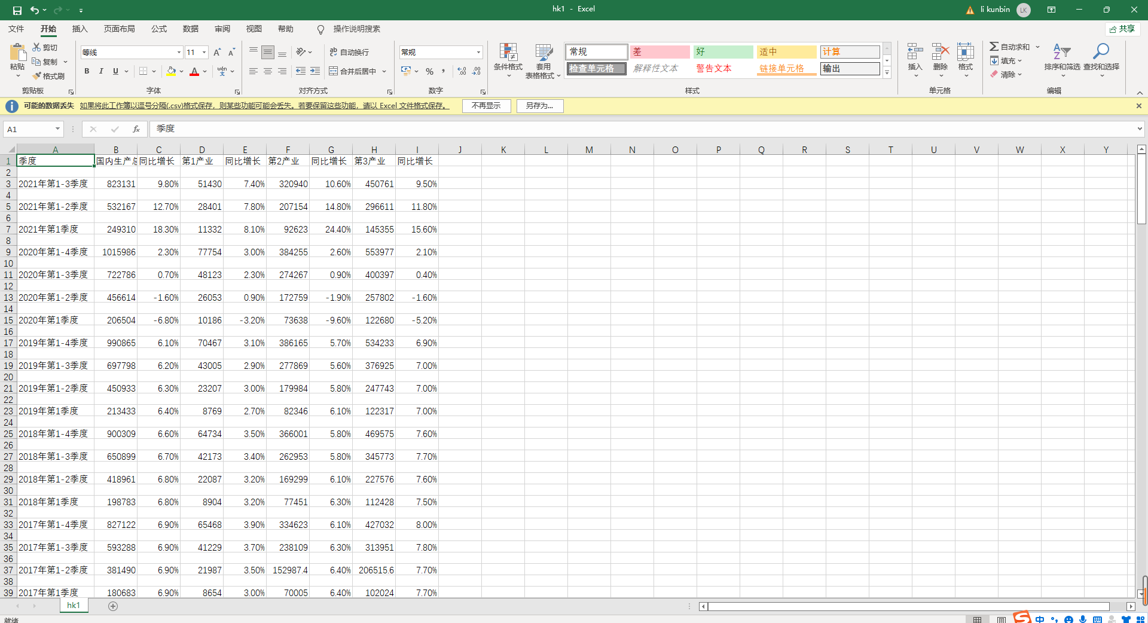Apply the 差 (Bad) red cell style
The width and height of the screenshot is (1148, 623).
(660, 52)
